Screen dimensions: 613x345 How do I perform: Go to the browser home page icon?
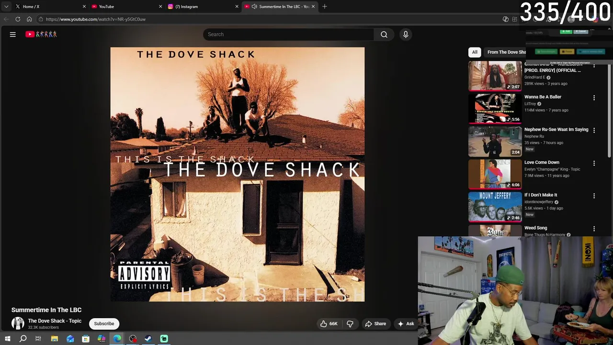[x=29, y=19]
